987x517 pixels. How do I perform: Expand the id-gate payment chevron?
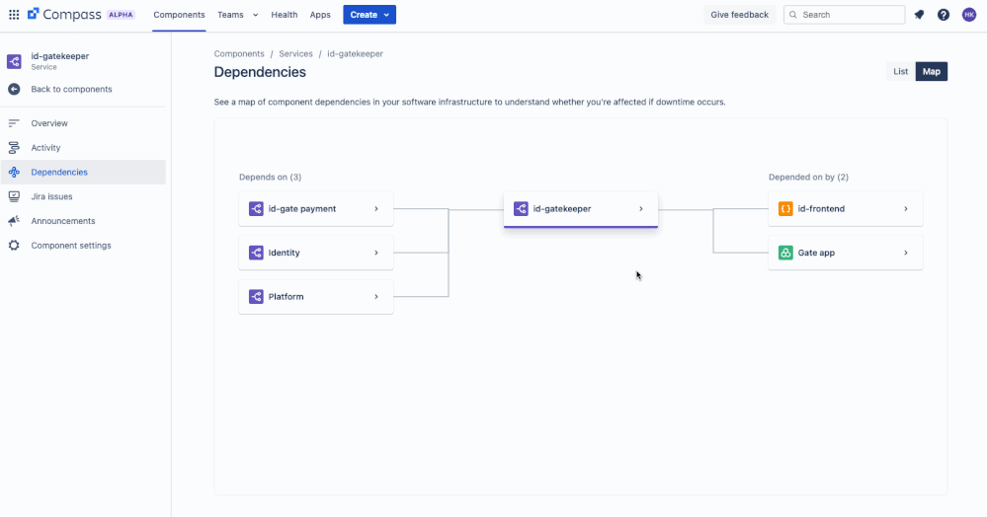[376, 209]
